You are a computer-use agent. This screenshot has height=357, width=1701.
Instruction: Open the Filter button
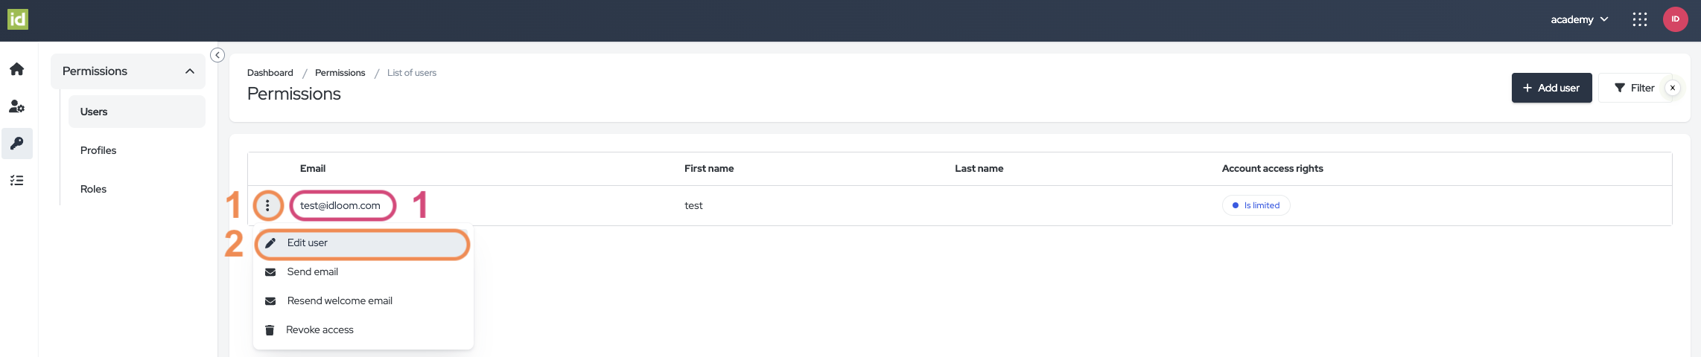(x=1633, y=88)
